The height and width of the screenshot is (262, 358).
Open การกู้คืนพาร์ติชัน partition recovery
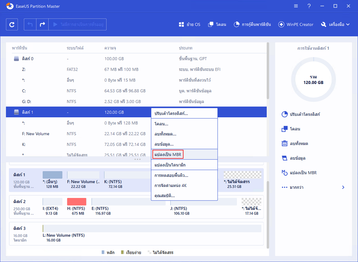252,24
